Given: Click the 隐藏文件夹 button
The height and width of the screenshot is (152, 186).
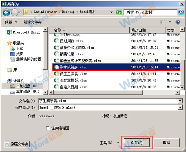Looking at the screenshot, I should point(17,144).
